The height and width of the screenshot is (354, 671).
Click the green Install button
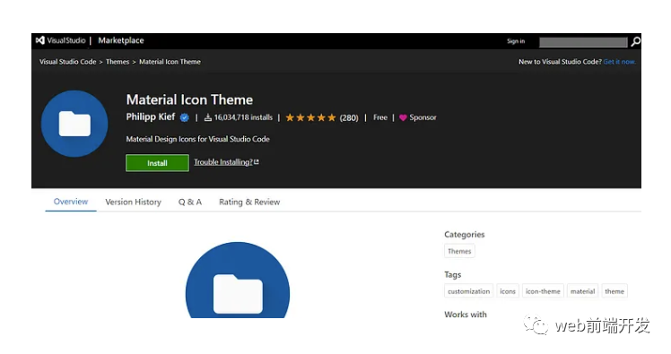coord(157,163)
